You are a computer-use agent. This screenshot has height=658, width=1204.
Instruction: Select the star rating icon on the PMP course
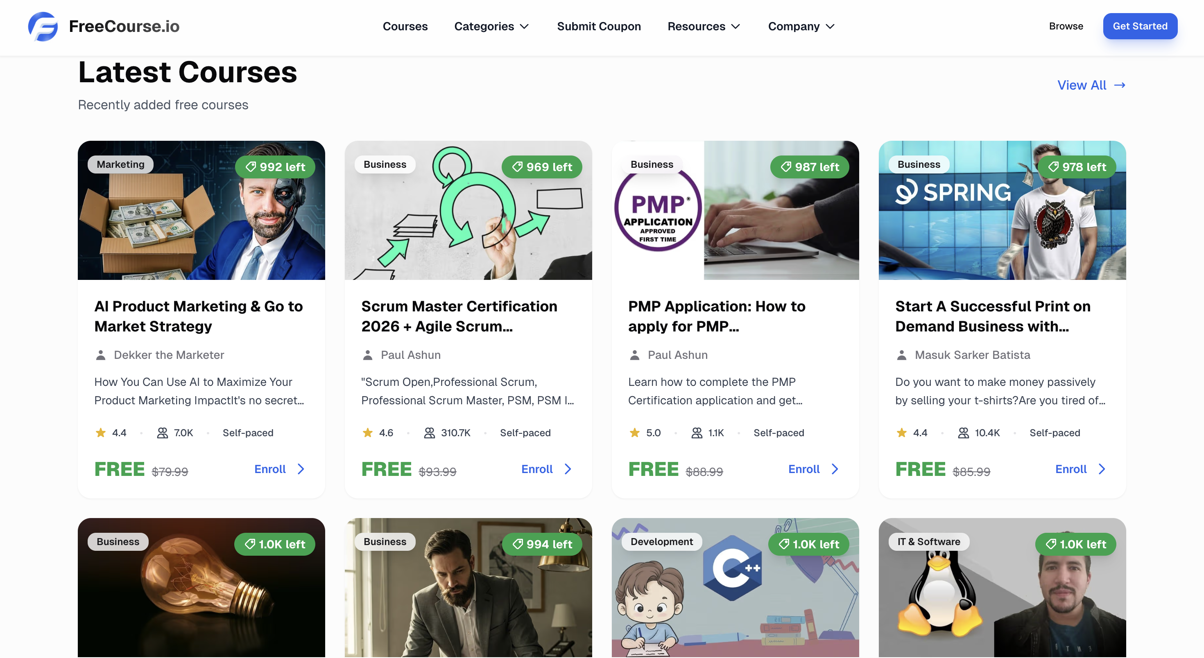[634, 433]
